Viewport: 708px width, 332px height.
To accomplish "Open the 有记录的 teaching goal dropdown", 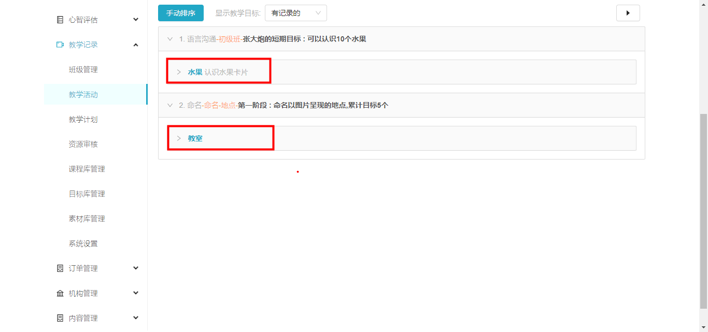I will tap(295, 13).
